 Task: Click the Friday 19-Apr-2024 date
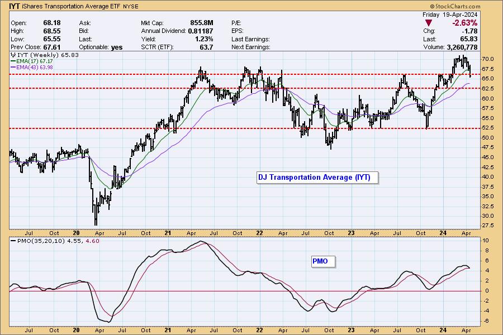[x=450, y=15]
